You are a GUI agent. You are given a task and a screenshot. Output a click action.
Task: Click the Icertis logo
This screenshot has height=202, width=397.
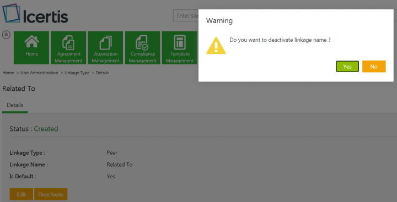(x=35, y=14)
